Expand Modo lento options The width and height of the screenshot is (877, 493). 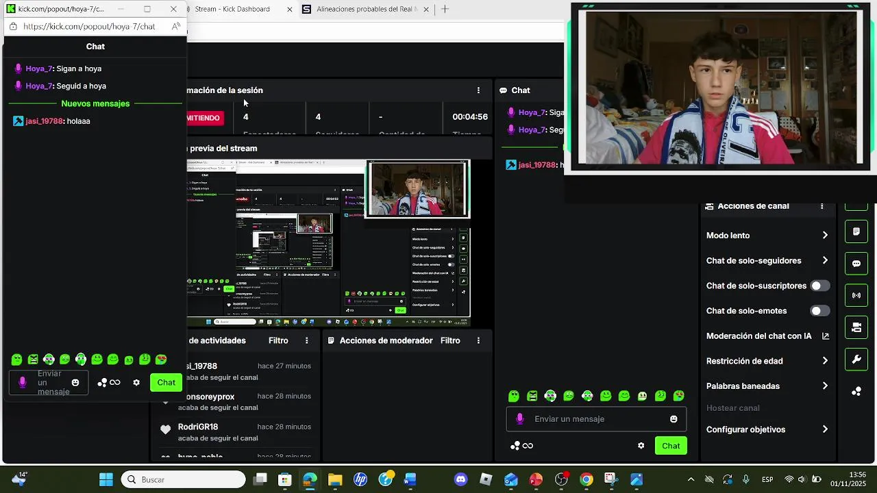pyautogui.click(x=825, y=236)
